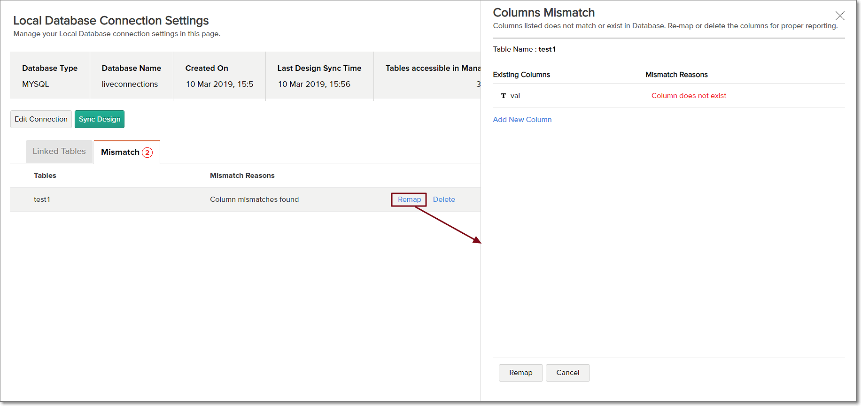Image resolution: width=861 pixels, height=406 pixels.
Task: Click the Last Design Sync Time value
Action: 314,84
